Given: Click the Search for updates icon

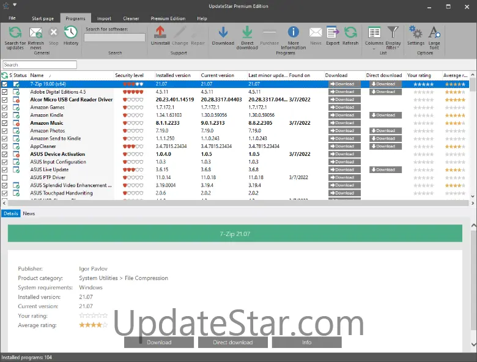Looking at the screenshot, I should pyautogui.click(x=15, y=32).
